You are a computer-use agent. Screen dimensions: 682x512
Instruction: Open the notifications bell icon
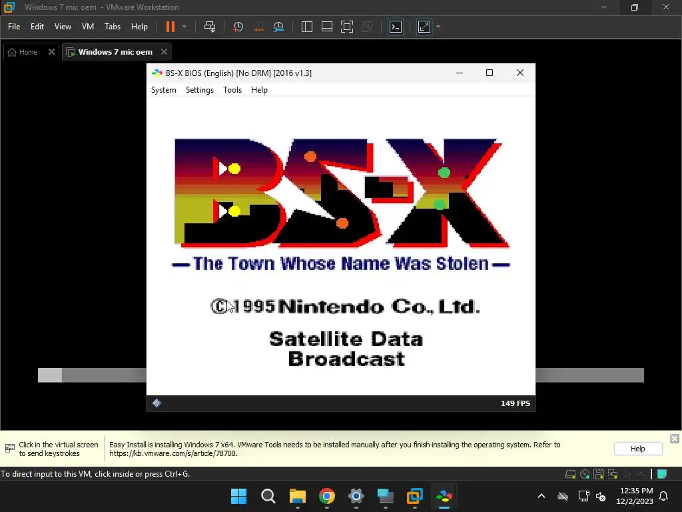click(664, 496)
